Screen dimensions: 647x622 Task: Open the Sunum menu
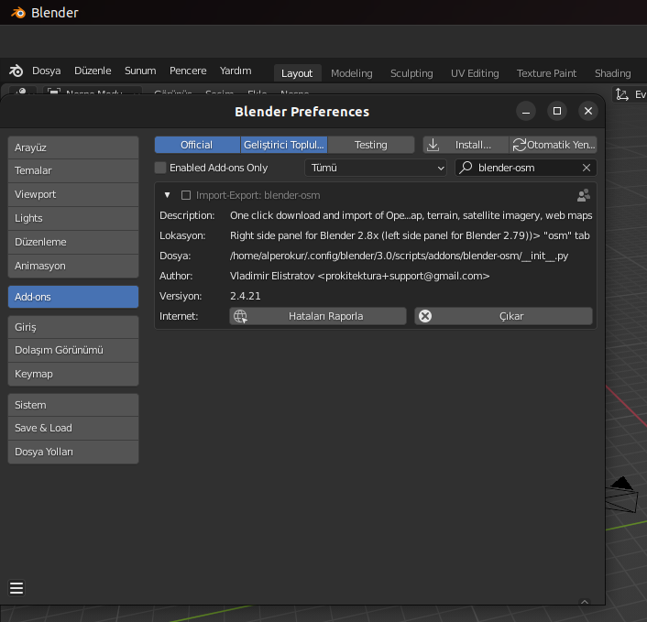[x=140, y=71]
